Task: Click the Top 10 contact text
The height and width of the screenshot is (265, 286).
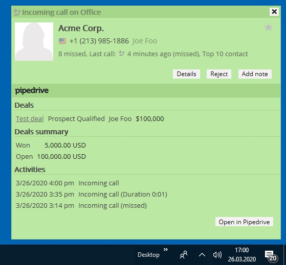Action: [225, 54]
